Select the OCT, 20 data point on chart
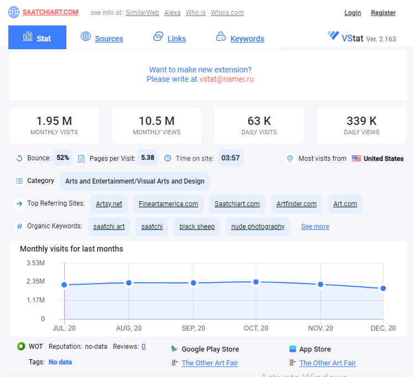 click(x=256, y=282)
